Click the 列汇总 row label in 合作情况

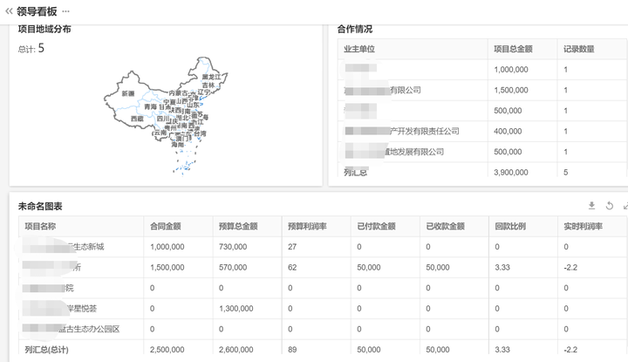point(356,172)
